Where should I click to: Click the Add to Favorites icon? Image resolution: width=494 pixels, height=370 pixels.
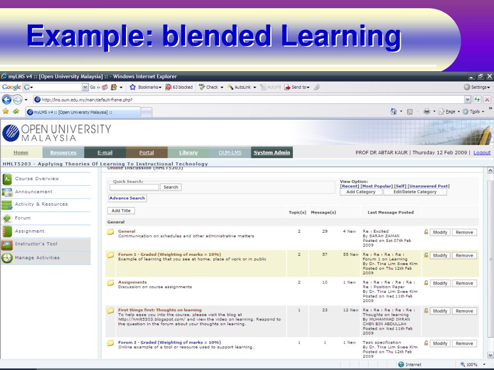(x=16, y=111)
